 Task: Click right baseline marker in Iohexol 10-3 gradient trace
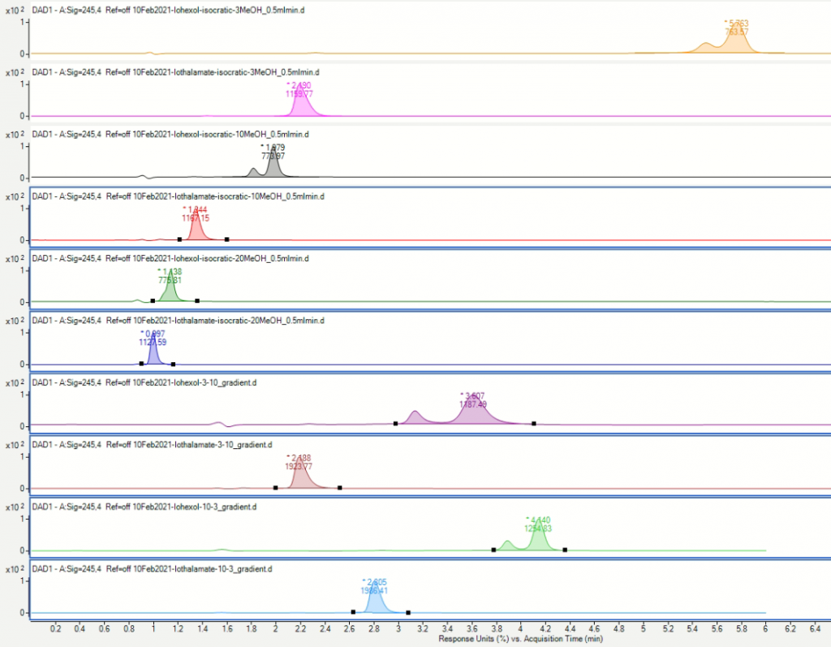pyautogui.click(x=565, y=550)
